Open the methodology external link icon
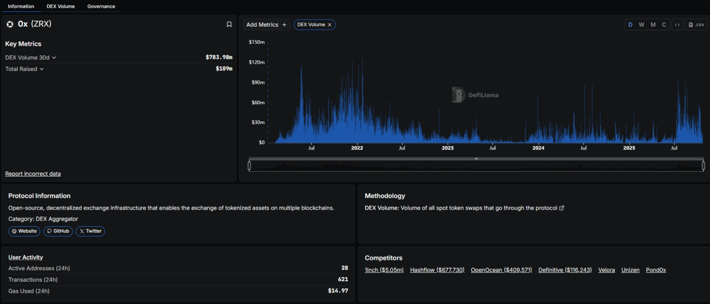710x304 pixels. (562, 208)
